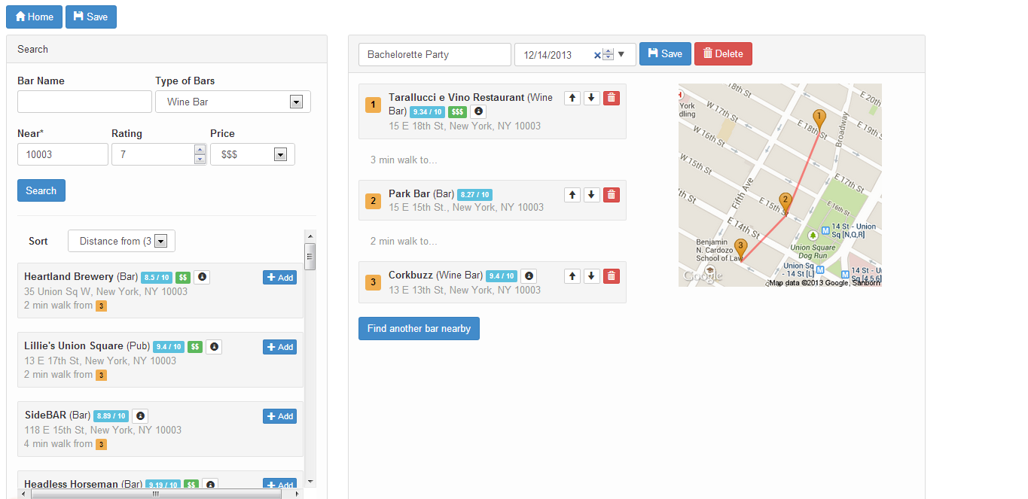Click Heartland Brewery $$ price badge

point(182,278)
